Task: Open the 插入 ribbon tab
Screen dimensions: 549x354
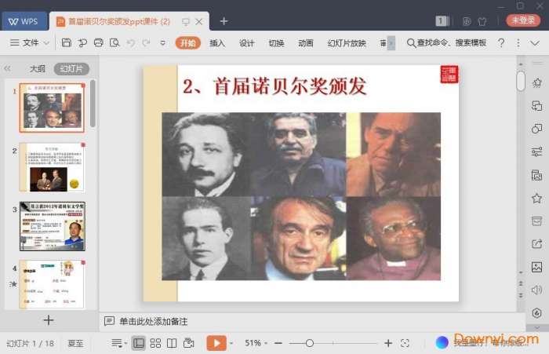Action: [217, 42]
